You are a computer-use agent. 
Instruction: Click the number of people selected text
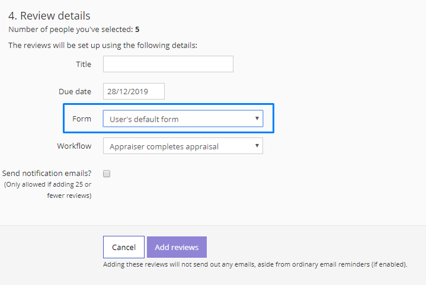point(73,30)
